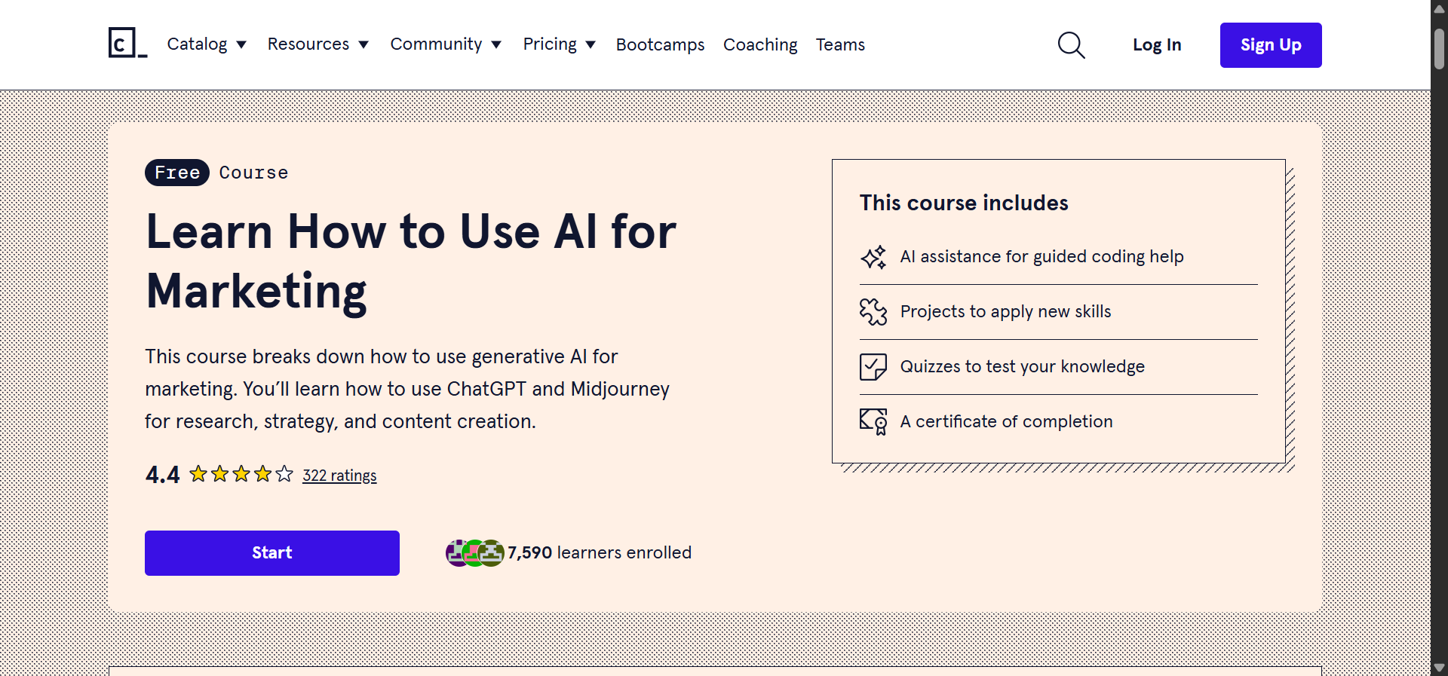Click the Codecademy logo icon
This screenshot has width=1448, height=676.
tap(127, 43)
